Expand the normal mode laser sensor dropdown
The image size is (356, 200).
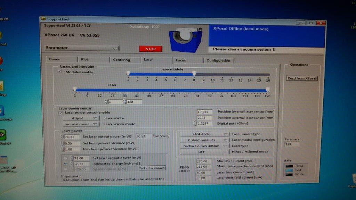click(81, 124)
